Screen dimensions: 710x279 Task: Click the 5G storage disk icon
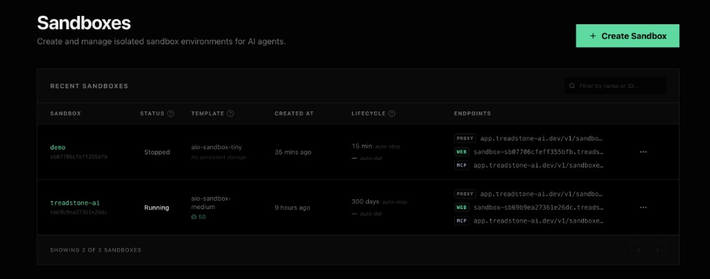194,217
